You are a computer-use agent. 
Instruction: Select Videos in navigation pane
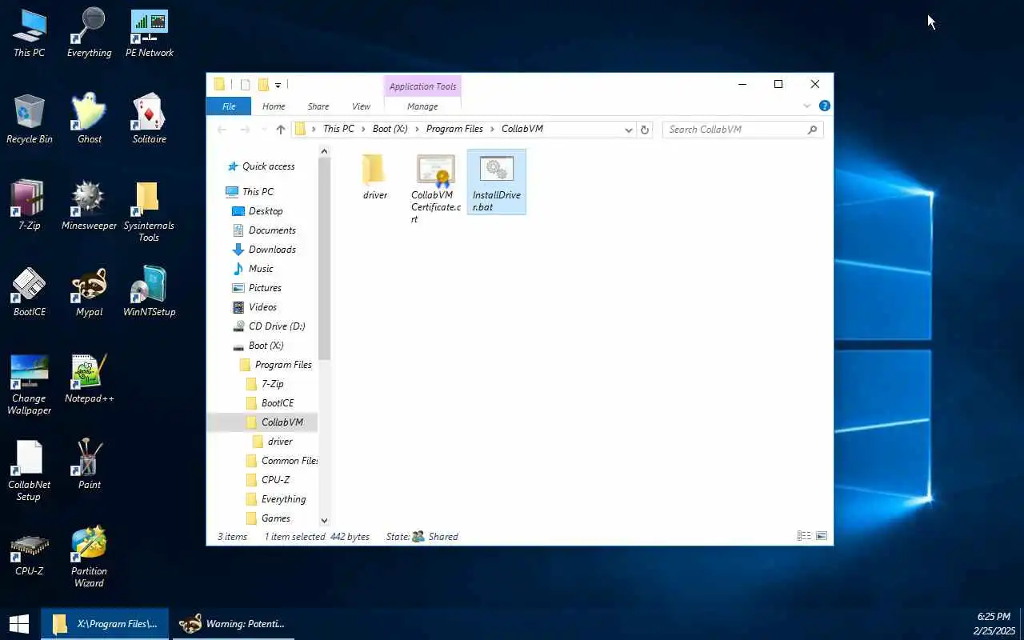tap(262, 307)
